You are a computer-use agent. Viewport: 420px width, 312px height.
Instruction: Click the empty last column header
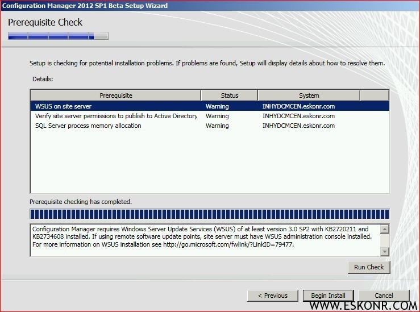375,95
